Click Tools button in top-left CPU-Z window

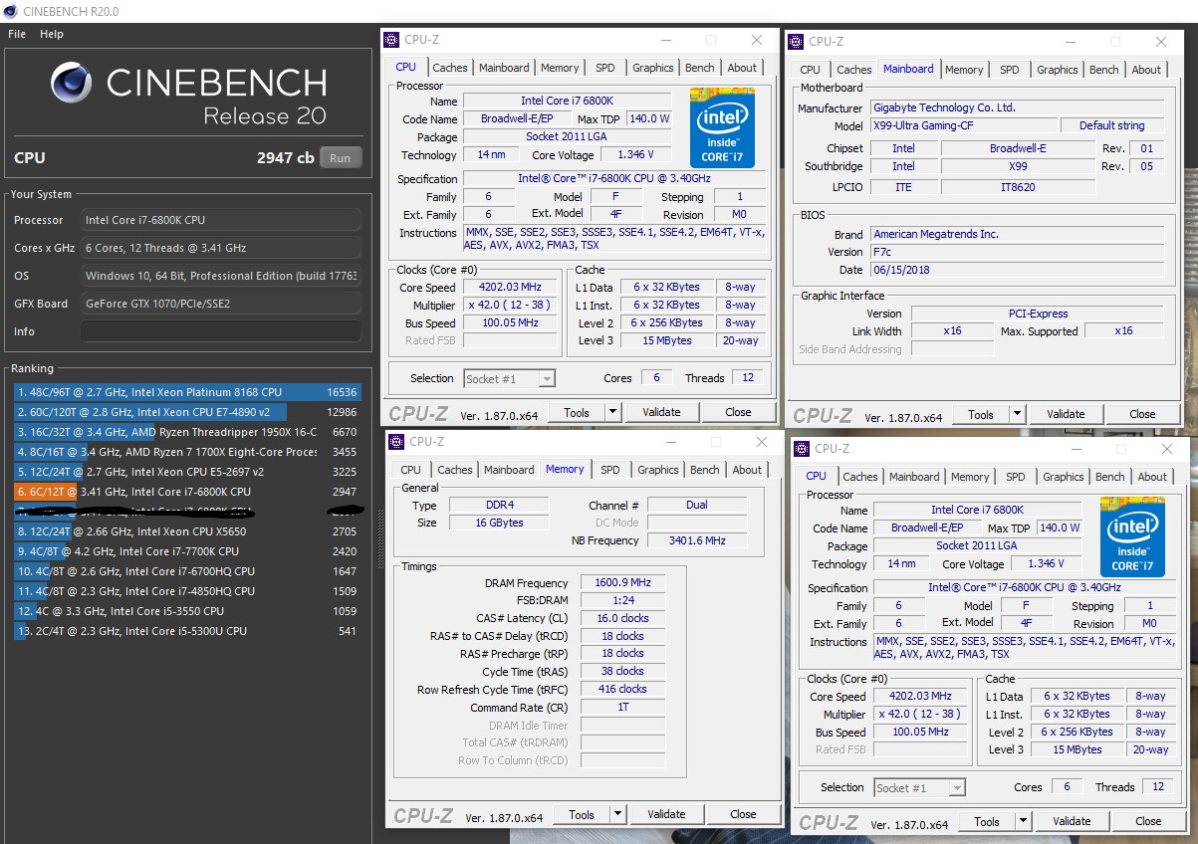[x=577, y=412]
